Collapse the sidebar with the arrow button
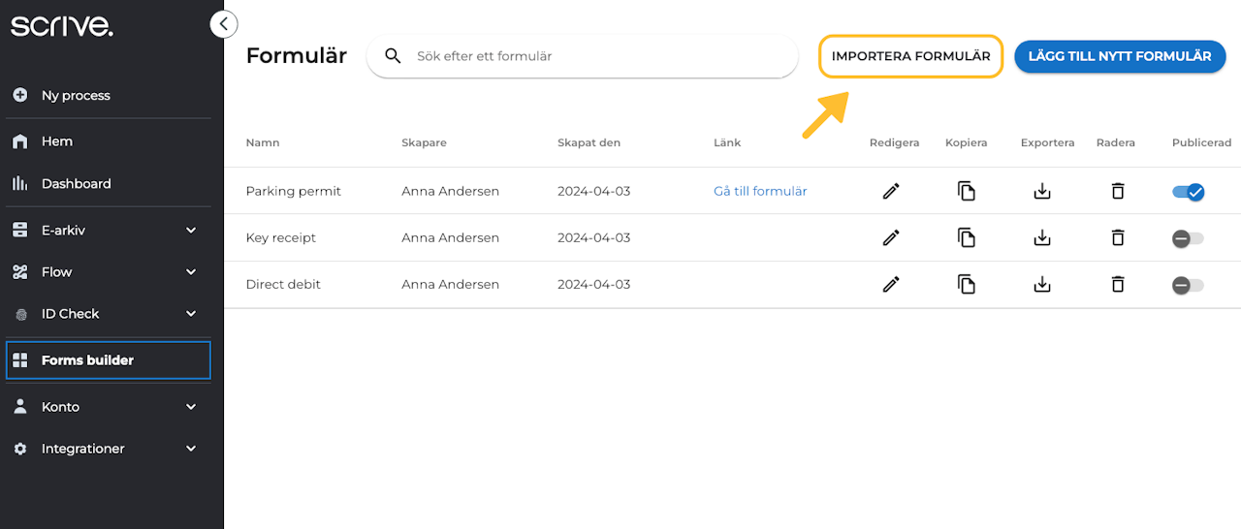 (224, 24)
